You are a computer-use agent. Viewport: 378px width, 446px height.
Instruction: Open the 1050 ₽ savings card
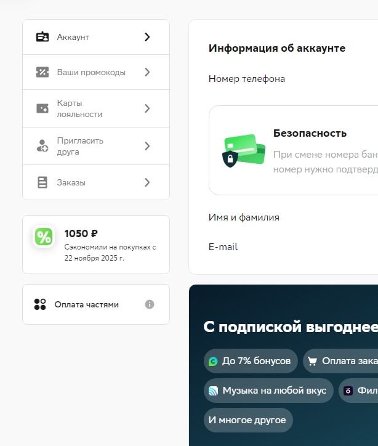(96, 245)
